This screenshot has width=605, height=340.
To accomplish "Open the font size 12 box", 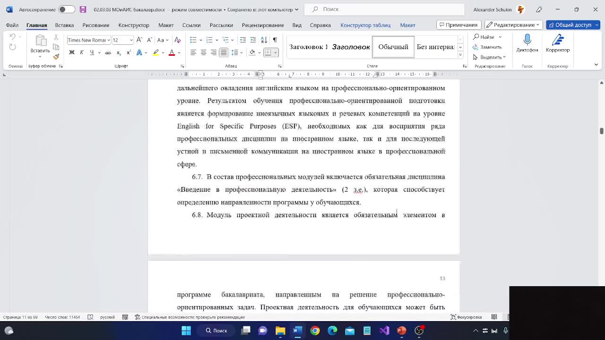I will coord(122,40).
